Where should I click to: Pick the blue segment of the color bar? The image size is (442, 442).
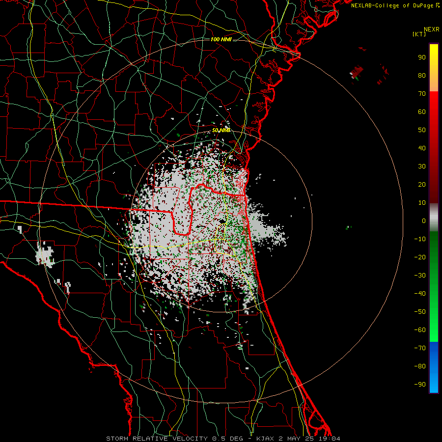click(x=434, y=367)
